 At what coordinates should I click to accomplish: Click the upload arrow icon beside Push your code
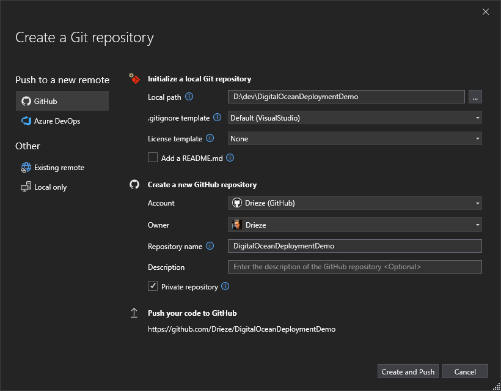[x=134, y=313]
